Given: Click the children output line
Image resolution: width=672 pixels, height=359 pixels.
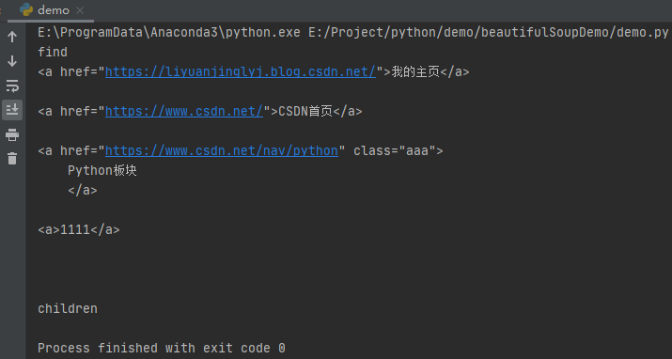Looking at the screenshot, I should 68,308.
